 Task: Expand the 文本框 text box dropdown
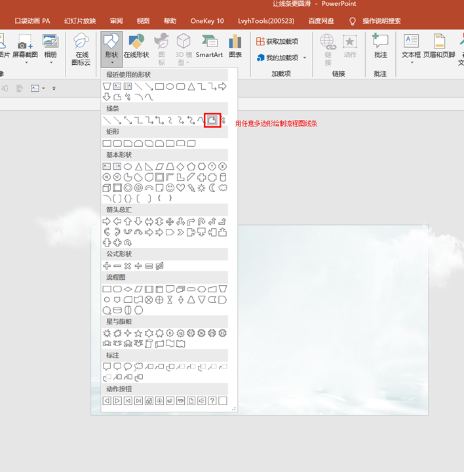point(412,63)
